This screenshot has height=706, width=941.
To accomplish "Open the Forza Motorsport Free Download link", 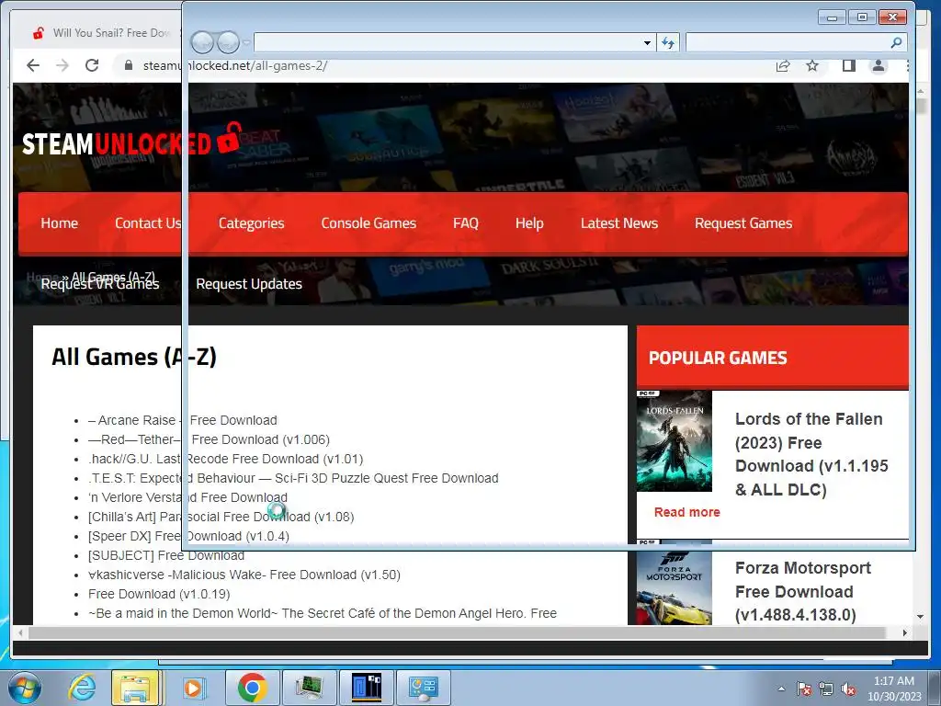I will 803,591.
